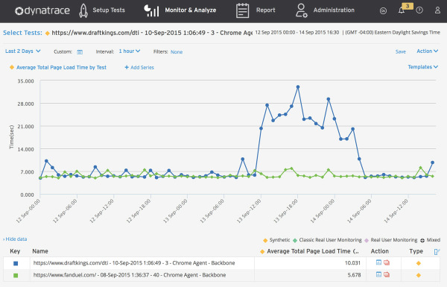Screen dimensions: 447x287
Task: Click the blue peak data point on chart
Action: pos(298,86)
